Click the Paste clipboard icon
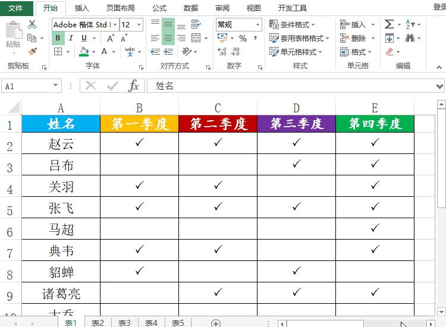Screen dimensions: 446x327 point(13,30)
